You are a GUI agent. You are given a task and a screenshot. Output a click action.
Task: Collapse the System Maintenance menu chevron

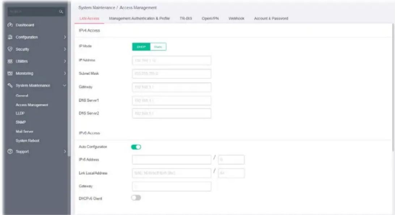click(64, 86)
